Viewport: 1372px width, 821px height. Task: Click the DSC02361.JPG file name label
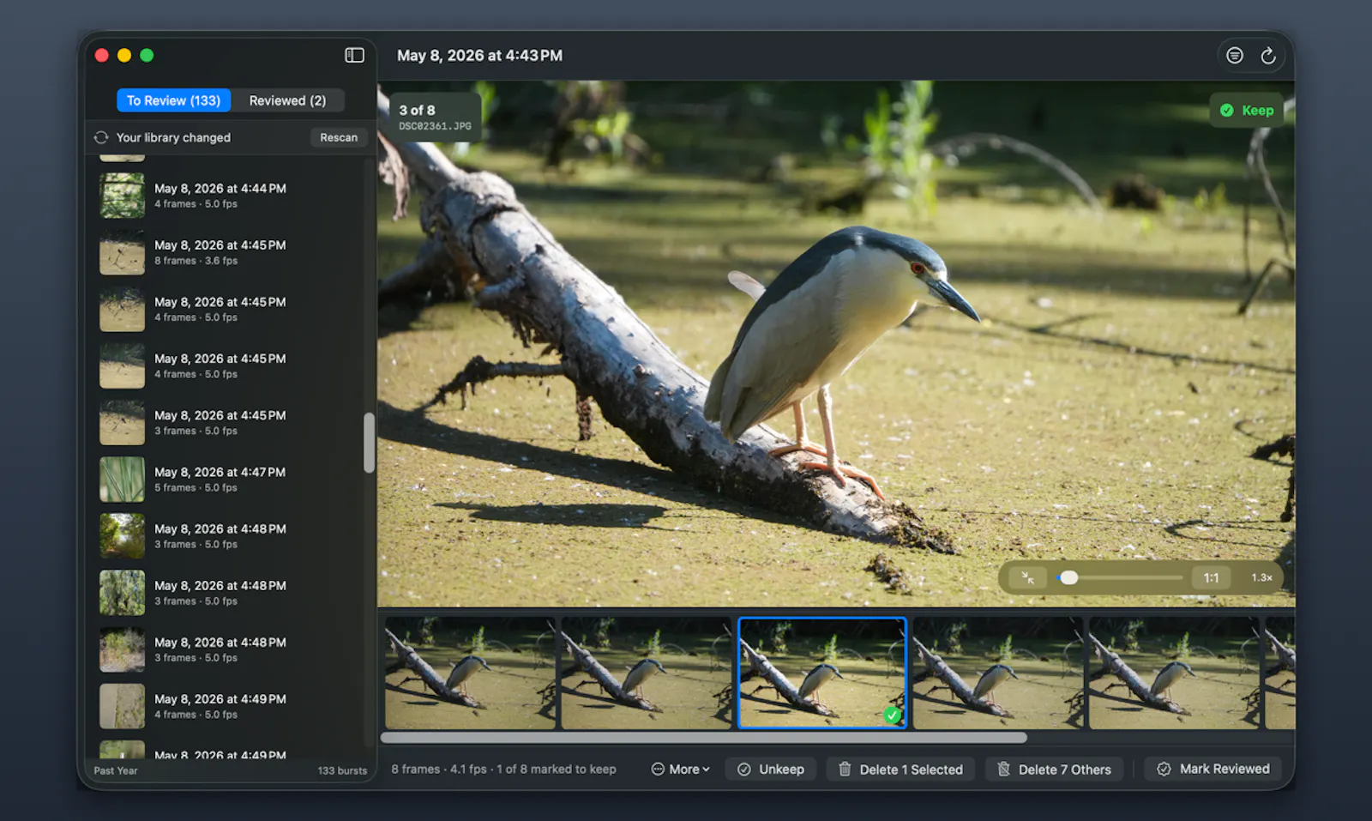click(435, 126)
